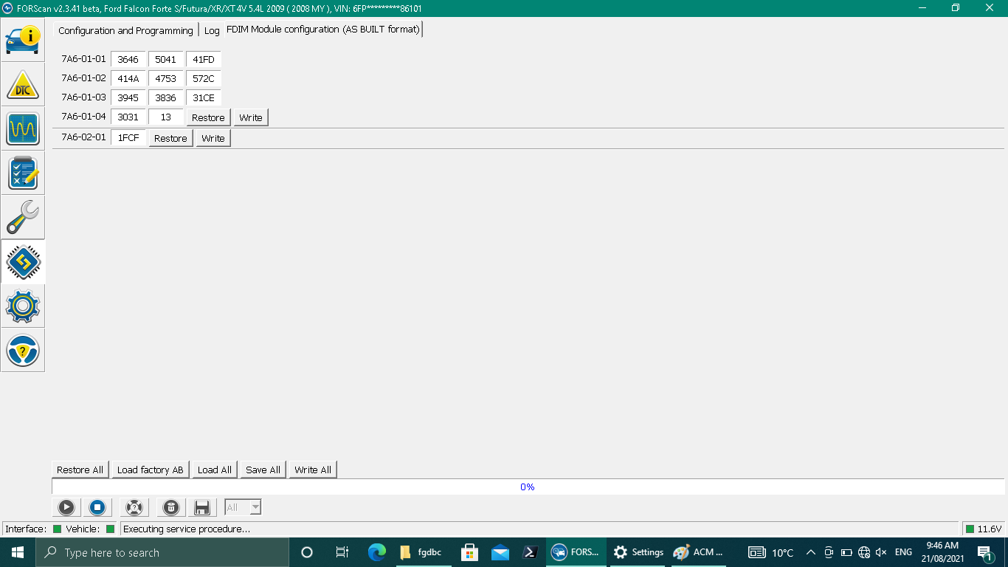Open Microsoft Store from taskbar
Screen dimensions: 1008x567
(x=469, y=552)
